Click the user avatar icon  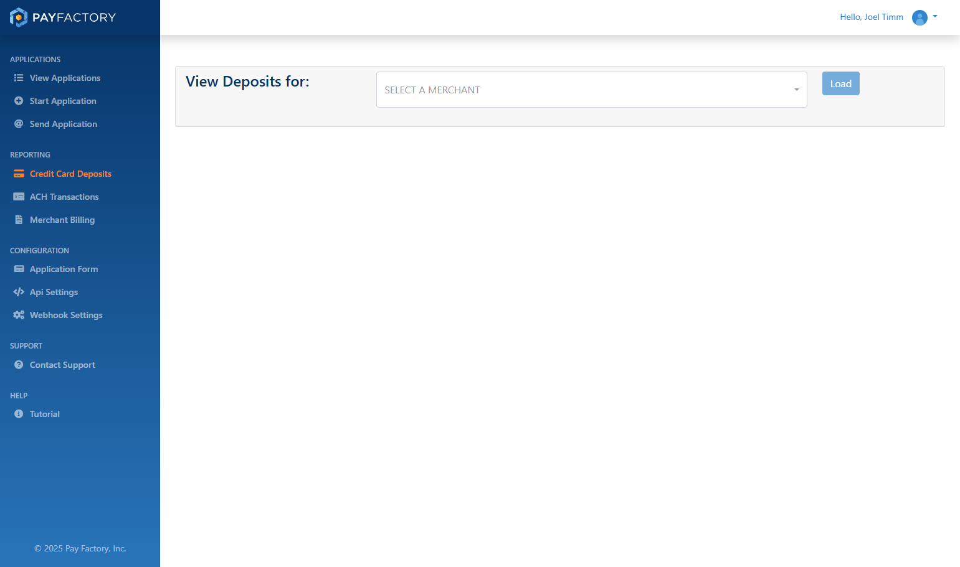tap(920, 17)
